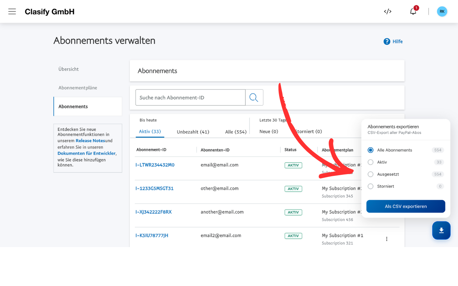Open subscription I-XJ342222F8RX
This screenshot has height=286, width=458.
point(154,212)
